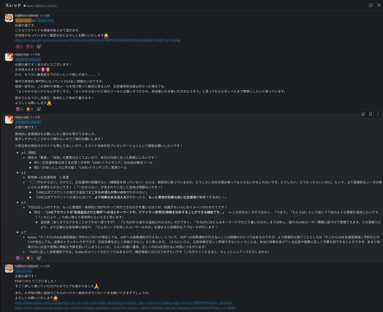Open the first Adobe Stock vector link
Viewport: 383px width, 312px height.
pyautogui.click(x=123, y=303)
